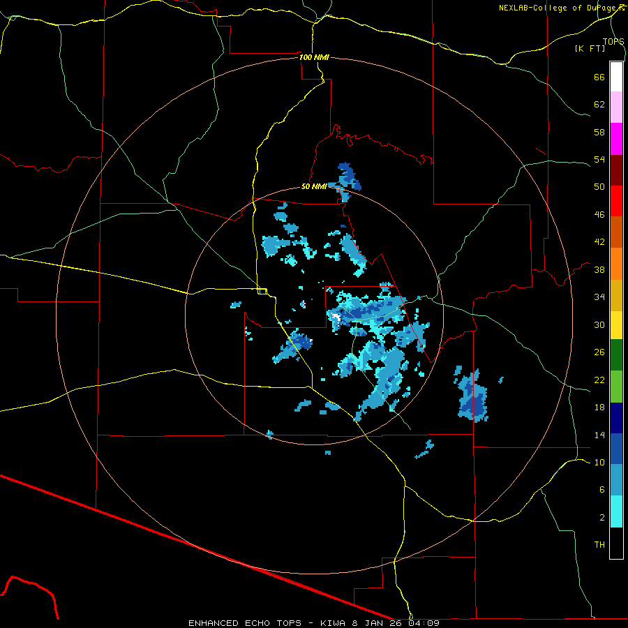Click the legend value "58"
Viewport: 628px width, 628px height.
tap(599, 132)
